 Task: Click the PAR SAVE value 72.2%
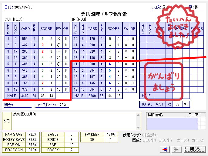[x=32, y=135]
